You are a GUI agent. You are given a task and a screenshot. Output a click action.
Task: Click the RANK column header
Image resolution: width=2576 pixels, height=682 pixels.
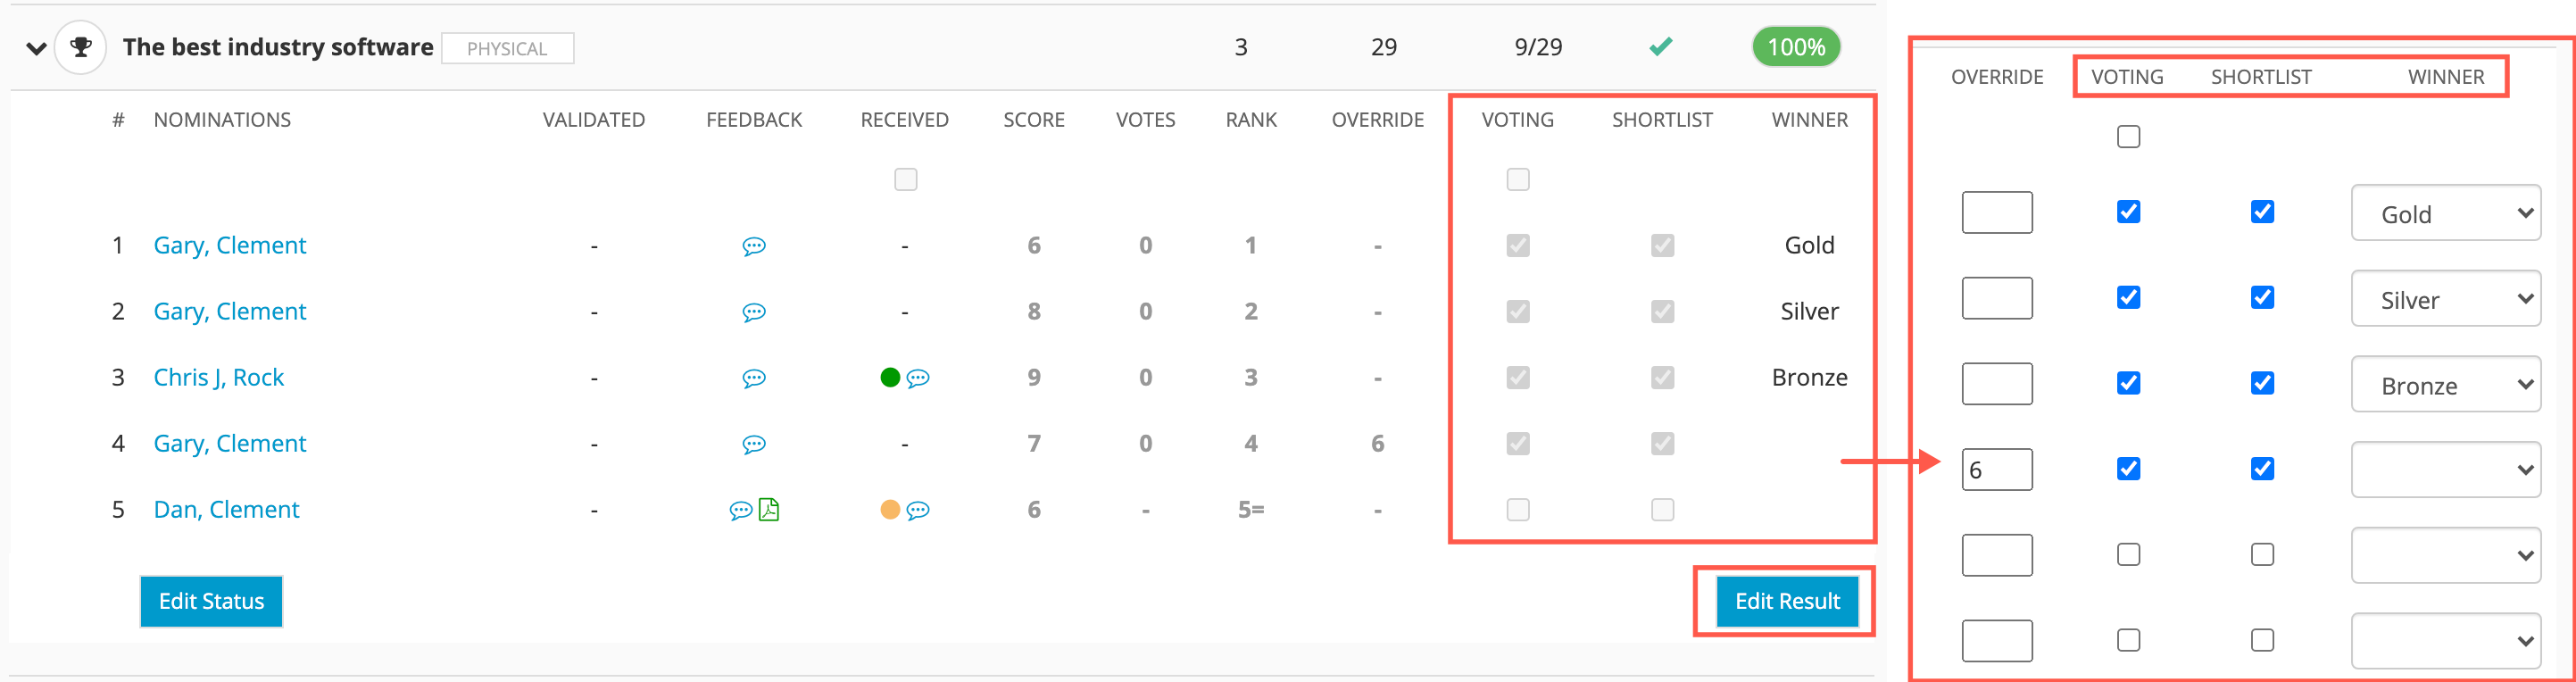pos(1251,120)
